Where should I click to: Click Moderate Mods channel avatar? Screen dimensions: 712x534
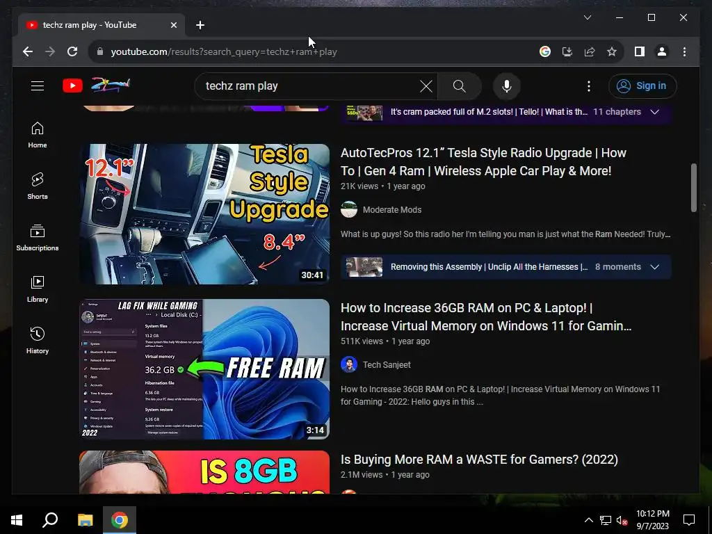coord(349,210)
